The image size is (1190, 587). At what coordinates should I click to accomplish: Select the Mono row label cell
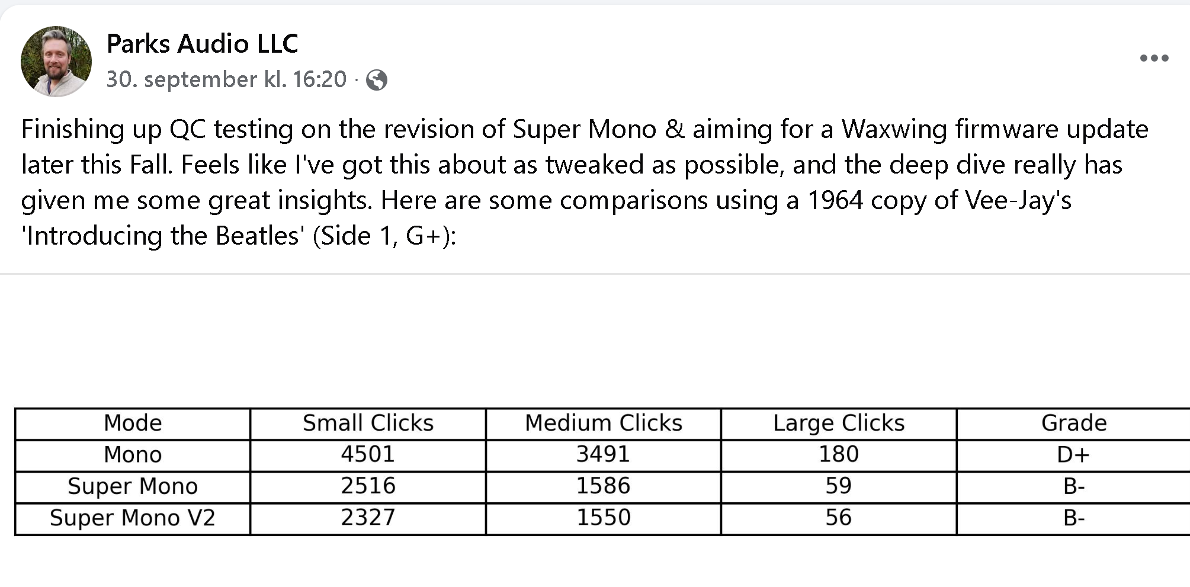click(x=133, y=455)
